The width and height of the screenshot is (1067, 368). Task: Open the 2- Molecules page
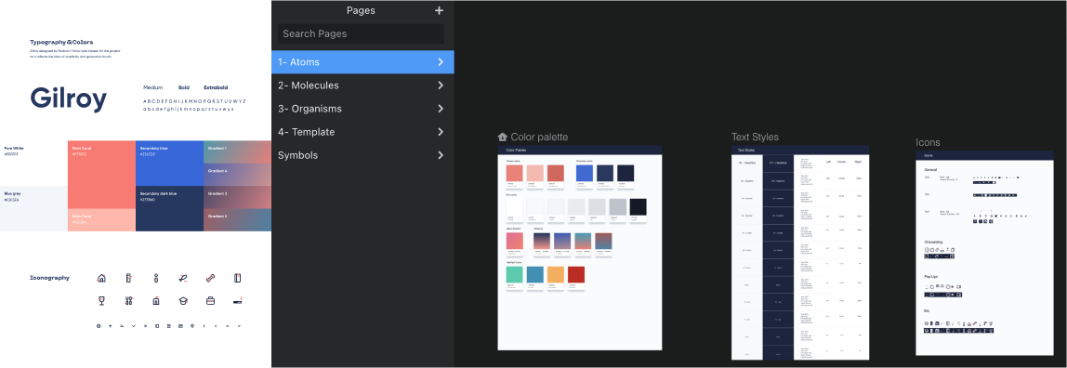click(362, 85)
